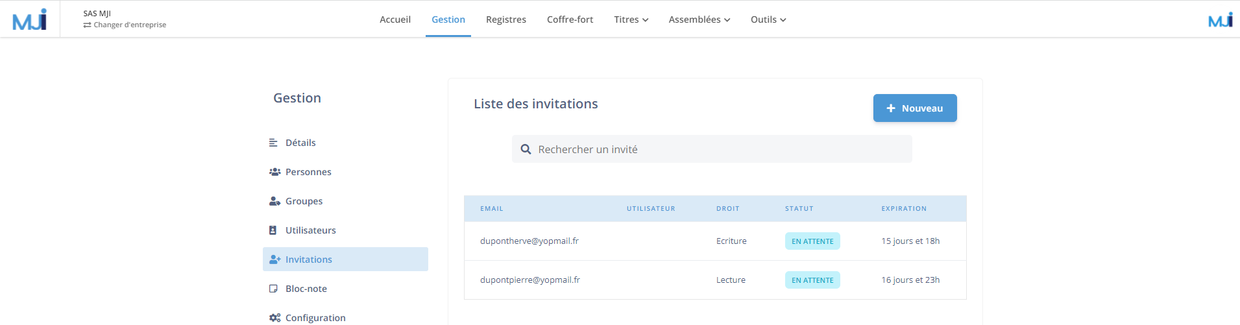The width and height of the screenshot is (1240, 325).
Task: Click the 16 jours et 23h expiration
Action: (x=910, y=280)
